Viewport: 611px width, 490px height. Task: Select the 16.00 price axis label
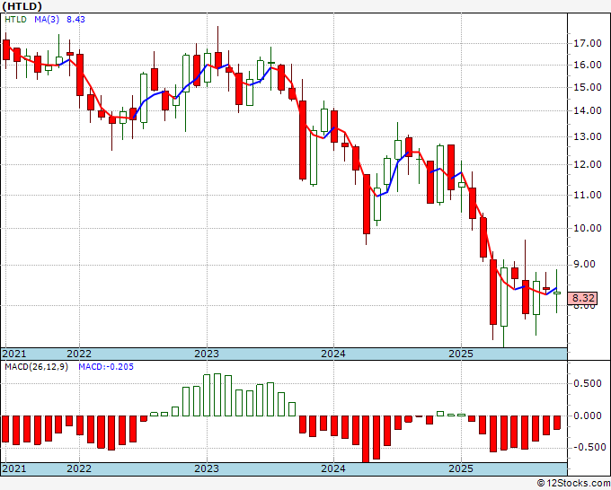tap(588, 65)
